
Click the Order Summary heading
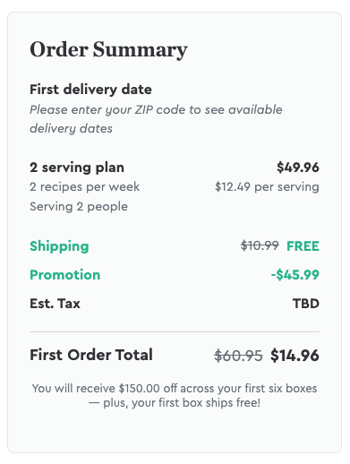pos(108,49)
